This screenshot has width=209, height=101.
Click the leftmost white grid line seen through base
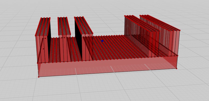(76, 71)
